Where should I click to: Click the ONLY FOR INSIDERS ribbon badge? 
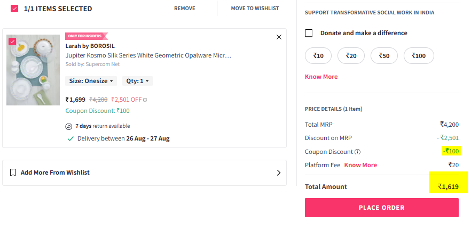click(87, 36)
